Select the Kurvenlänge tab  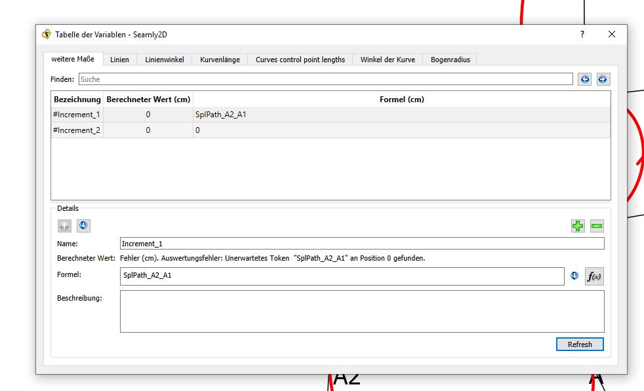pyautogui.click(x=220, y=60)
